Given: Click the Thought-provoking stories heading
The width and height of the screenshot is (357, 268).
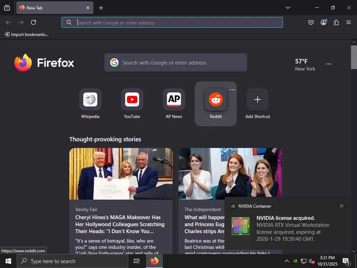Looking at the screenshot, I should point(105,139).
